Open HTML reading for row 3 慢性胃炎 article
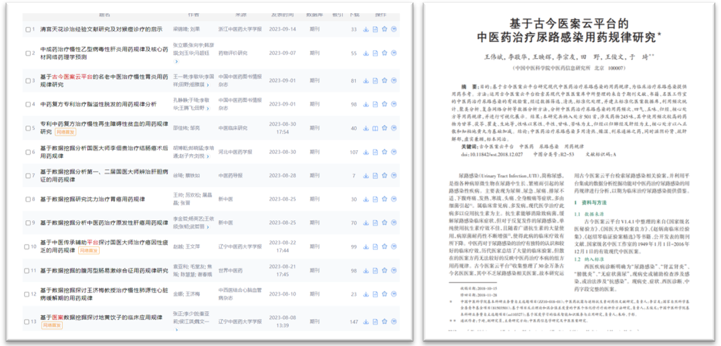Image resolution: width=721 pixels, height=346 pixels. click(375, 80)
